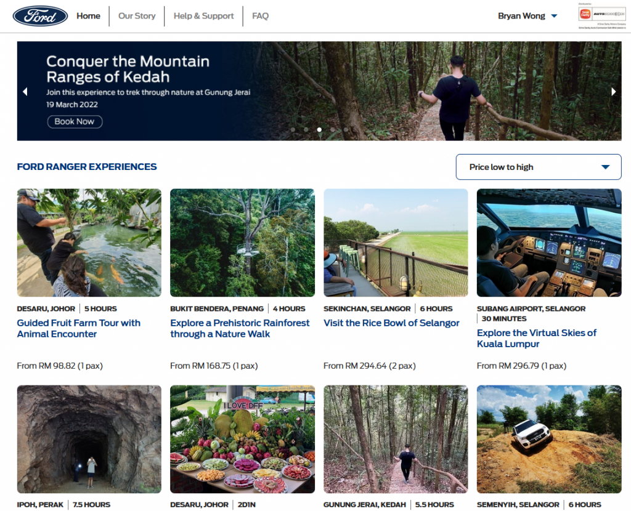Open Visit the Rice Bowl of Selangor link

click(391, 323)
